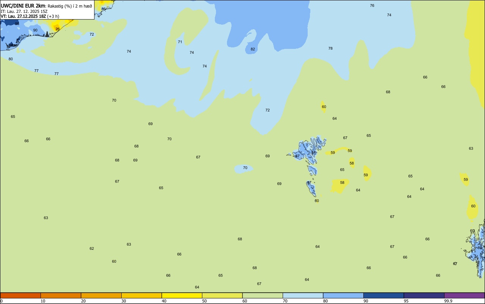Click the map value 90 over land
Image resolution: width=485 pixels, height=304 pixels.
[x=35, y=30]
